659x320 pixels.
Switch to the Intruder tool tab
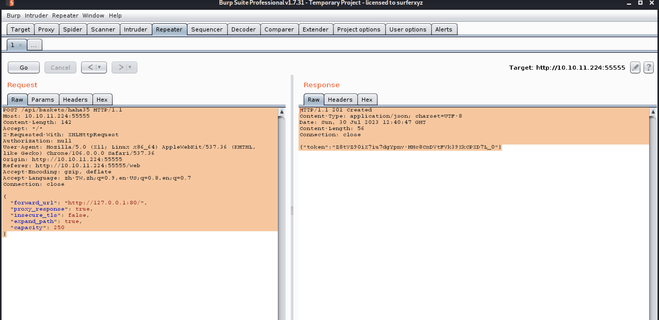[136, 29]
